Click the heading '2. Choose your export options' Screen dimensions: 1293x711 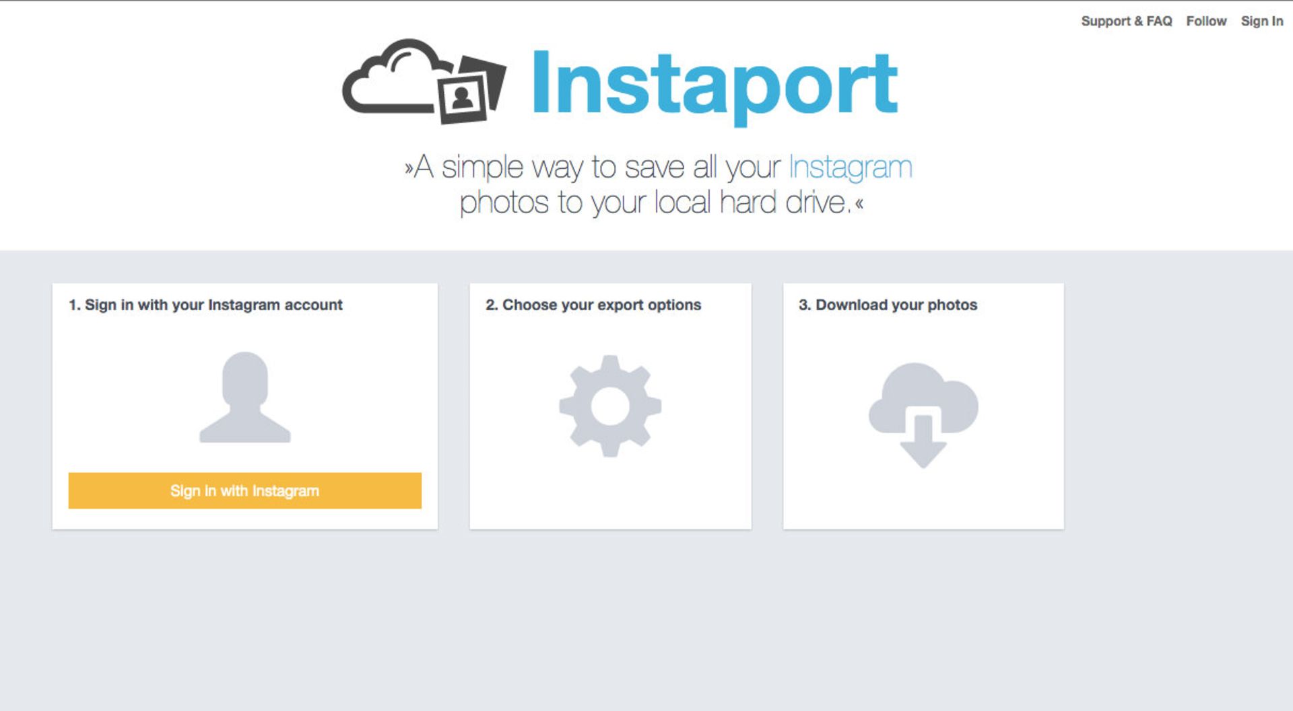(x=593, y=305)
